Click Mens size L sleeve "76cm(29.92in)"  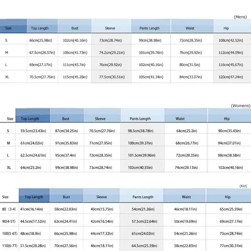110,65
